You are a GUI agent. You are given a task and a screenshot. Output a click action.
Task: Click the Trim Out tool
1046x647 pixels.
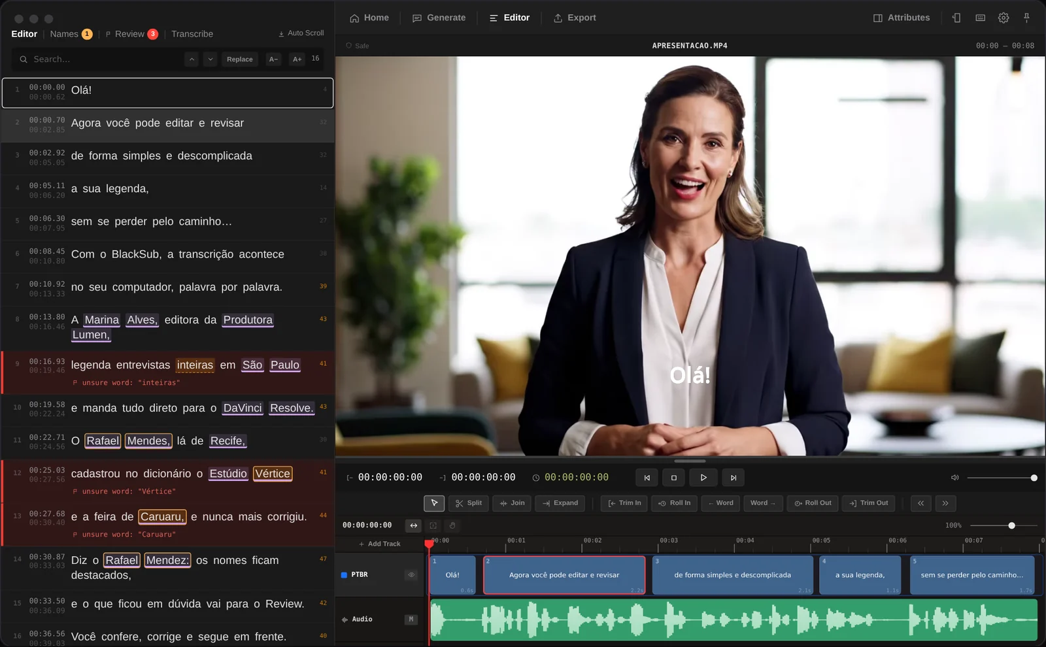point(868,503)
